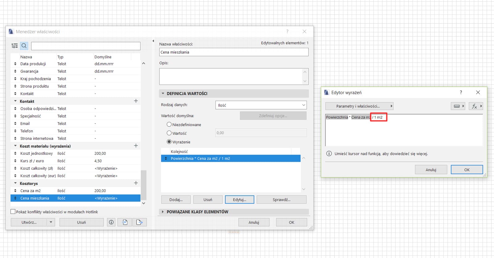Click the property search field
The image size is (494, 258).
pos(86,46)
